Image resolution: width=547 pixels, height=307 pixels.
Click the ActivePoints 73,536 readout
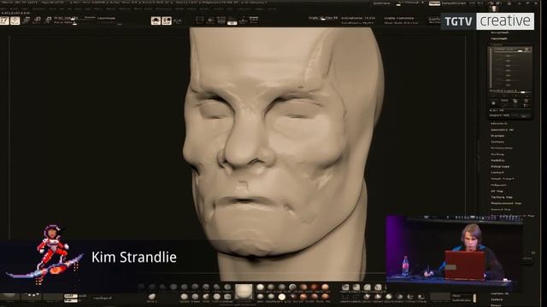click(358, 18)
